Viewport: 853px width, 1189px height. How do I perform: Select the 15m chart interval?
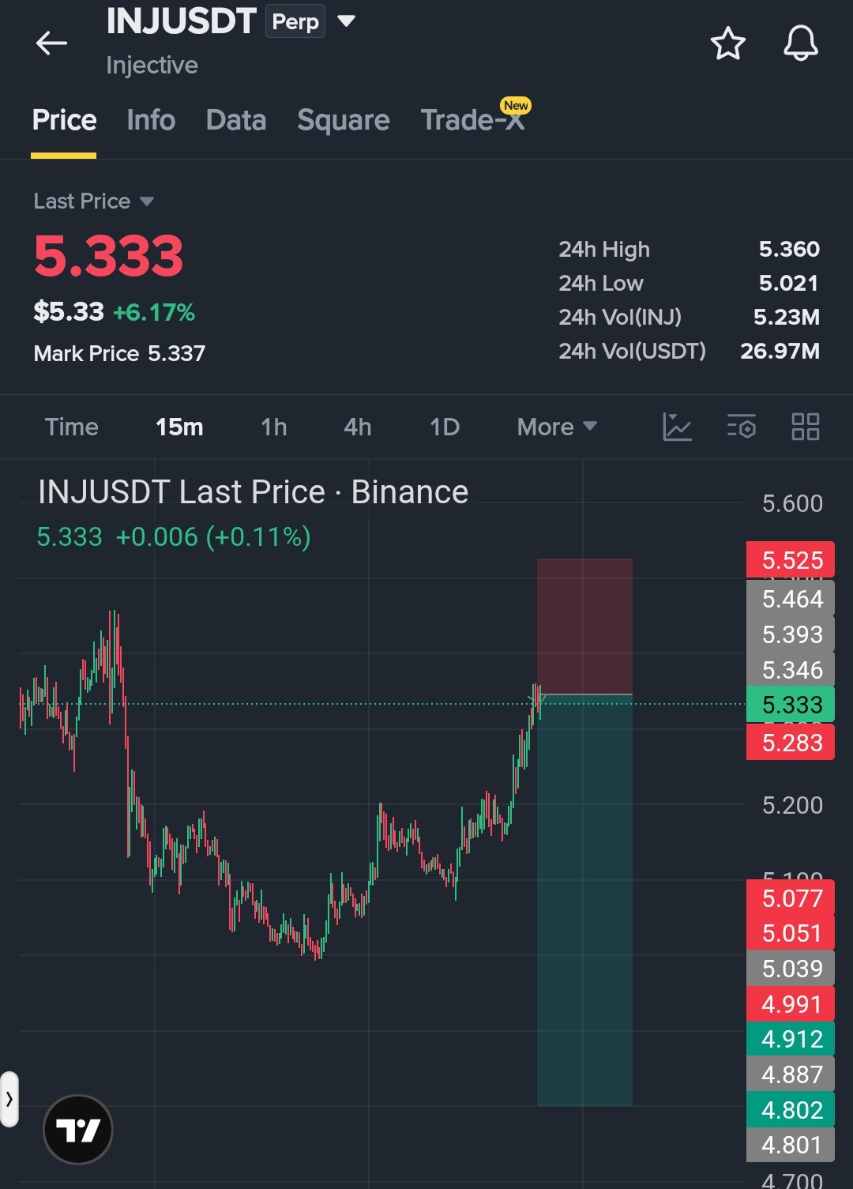pyautogui.click(x=179, y=427)
